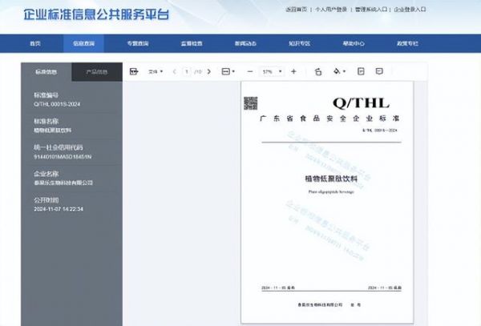Image resolution: width=481 pixels, height=326 pixels.
Task: Open 首页 in the navigation bar
Action: [x=35, y=43]
